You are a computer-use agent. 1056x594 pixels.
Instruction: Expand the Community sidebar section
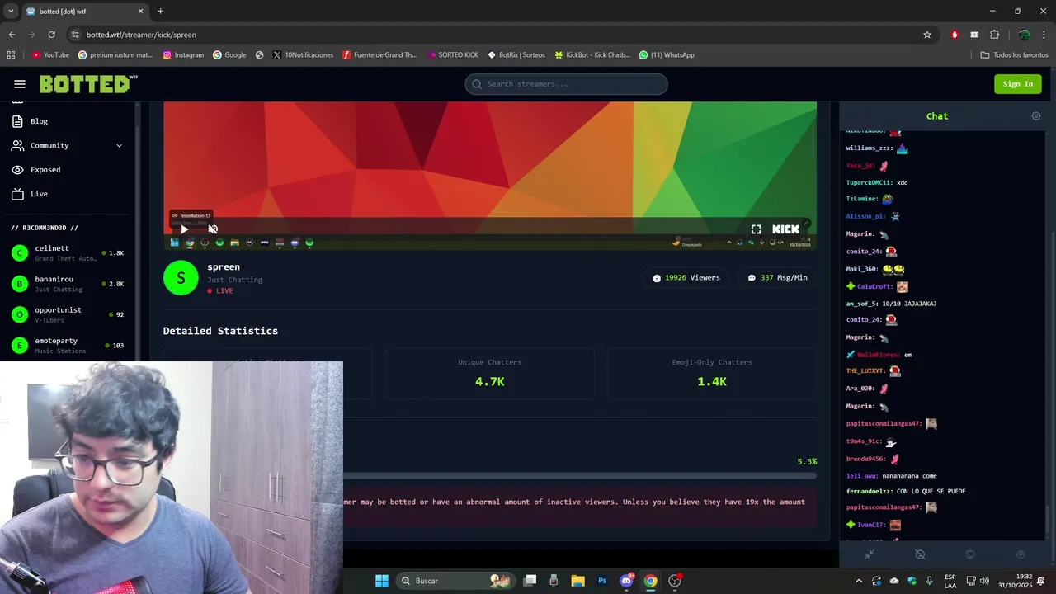tap(66, 145)
